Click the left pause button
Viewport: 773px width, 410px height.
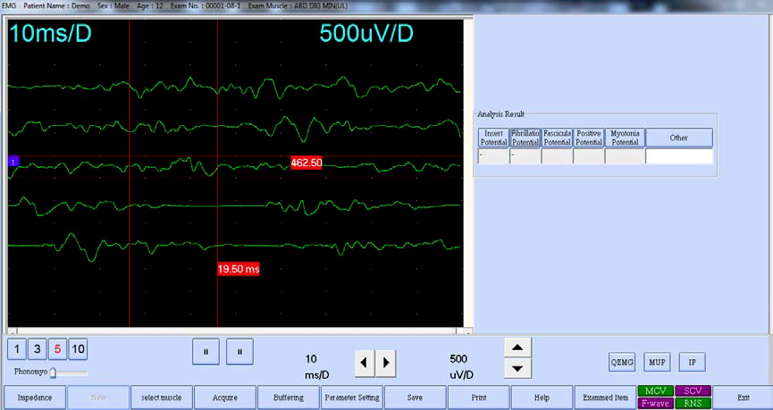206,351
